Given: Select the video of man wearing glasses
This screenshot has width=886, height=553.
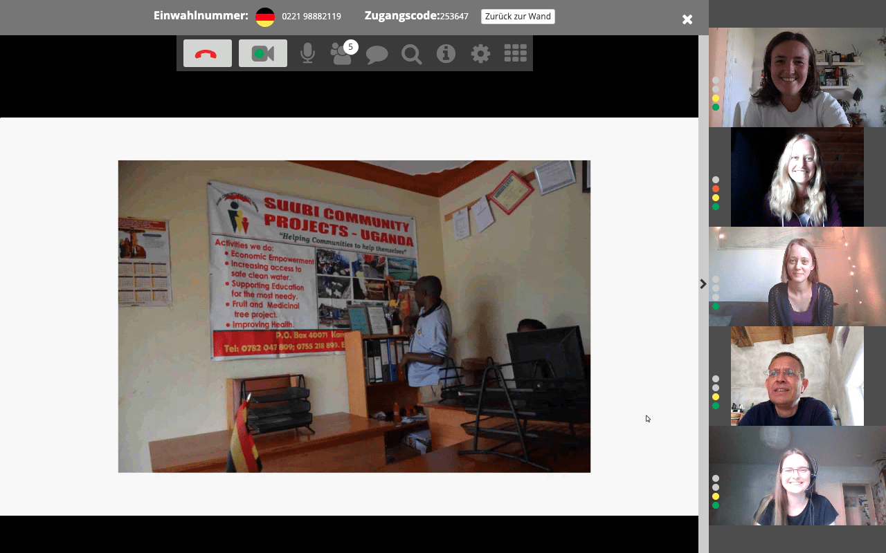Looking at the screenshot, I should [x=797, y=376].
